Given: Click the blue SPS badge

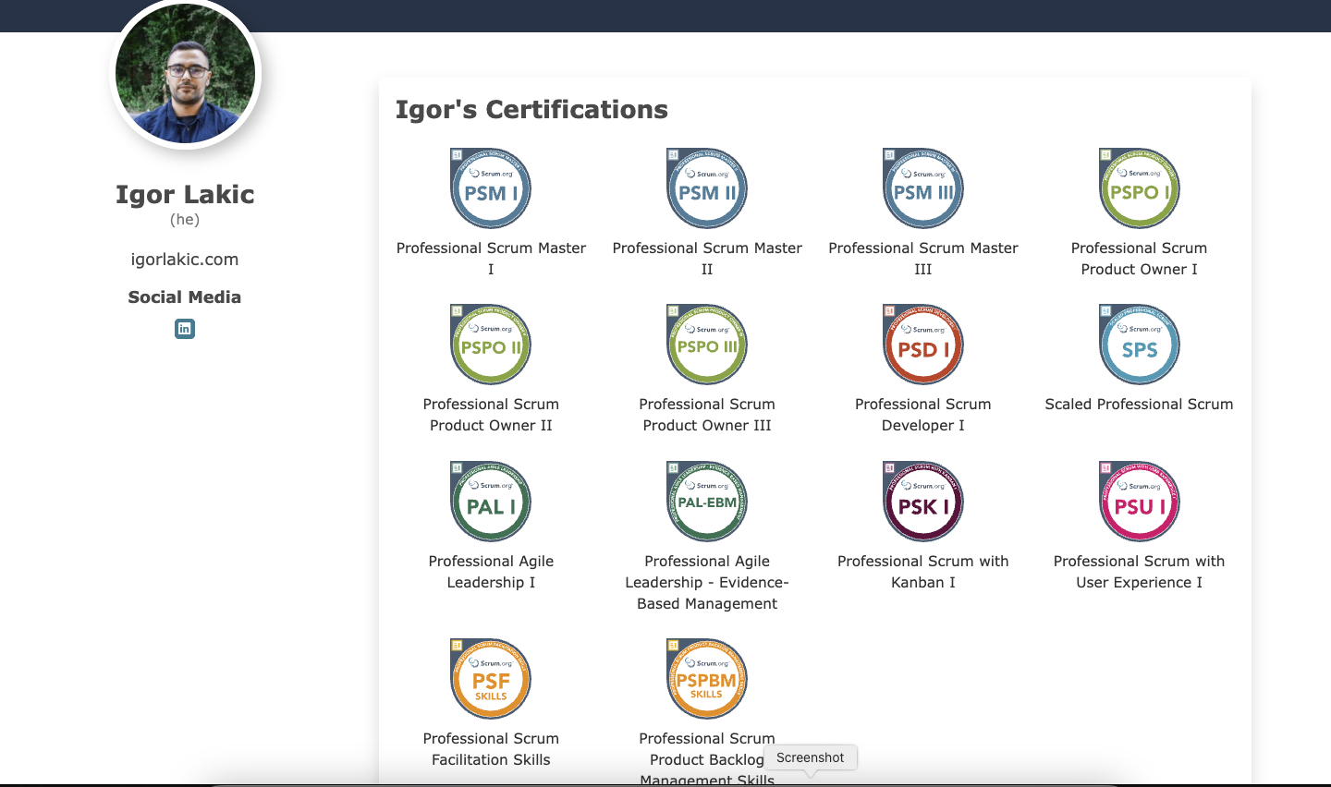Looking at the screenshot, I should coord(1140,345).
